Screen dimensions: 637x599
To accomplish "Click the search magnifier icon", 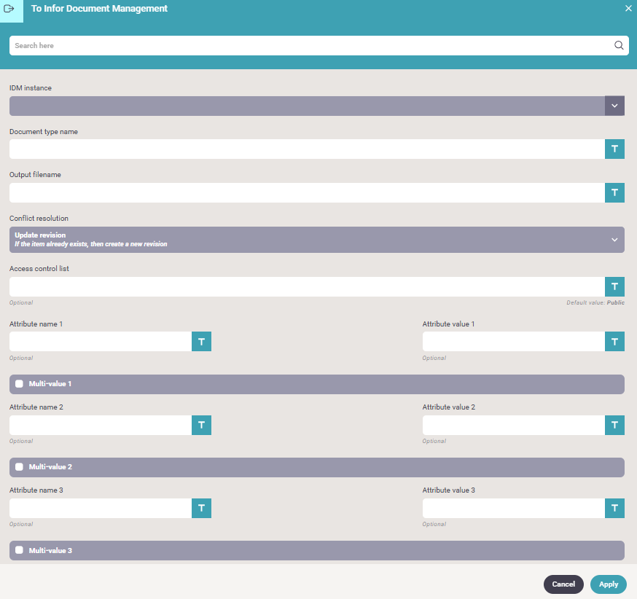I will coord(619,45).
